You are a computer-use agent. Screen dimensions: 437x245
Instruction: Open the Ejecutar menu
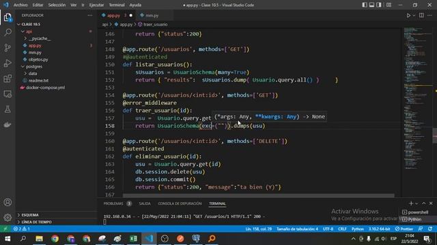click(x=96, y=5)
